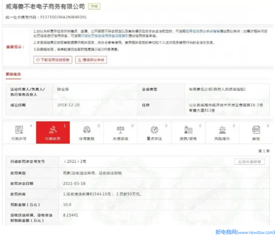Click the 重要提示 label
The width and height of the screenshot is (277, 236).
coord(15,47)
